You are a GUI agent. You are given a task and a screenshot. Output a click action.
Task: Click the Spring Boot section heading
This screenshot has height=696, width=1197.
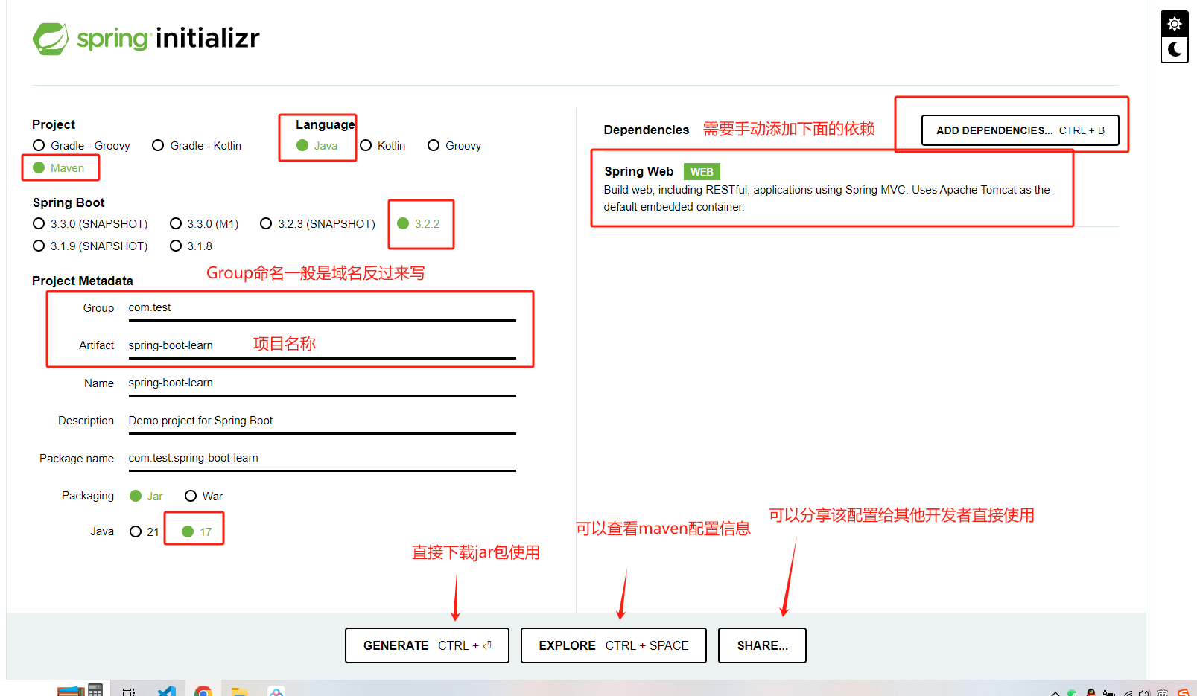(69, 202)
